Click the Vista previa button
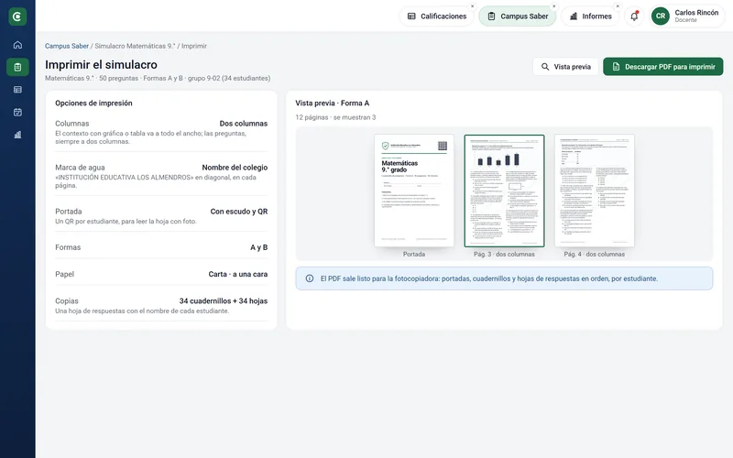Screen dimensions: 733x458 click(x=565, y=67)
